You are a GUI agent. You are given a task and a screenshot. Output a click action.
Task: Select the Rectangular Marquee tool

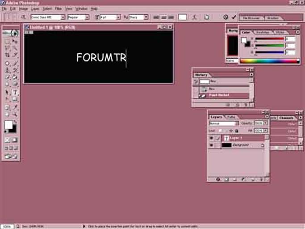point(7,41)
